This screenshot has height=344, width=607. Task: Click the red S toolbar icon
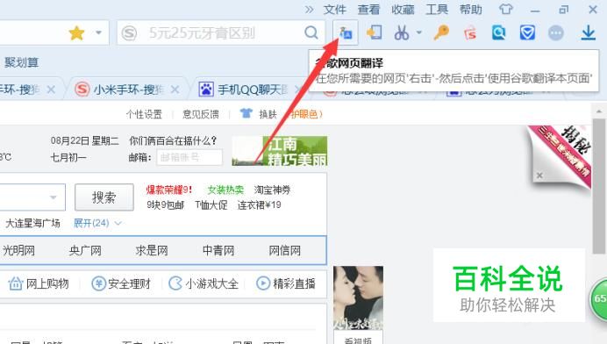click(470, 33)
